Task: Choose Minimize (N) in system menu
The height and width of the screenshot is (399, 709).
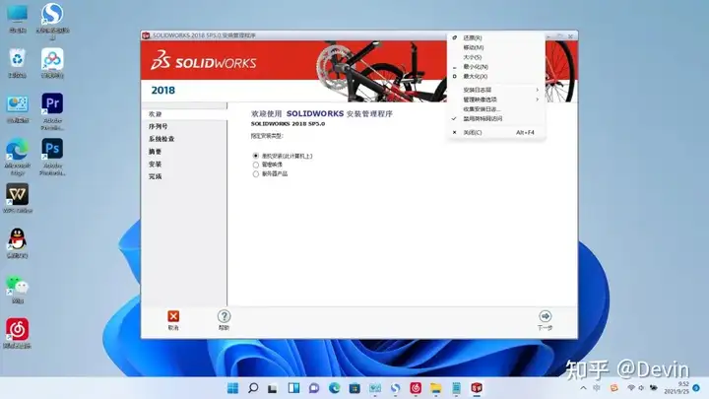Action: click(496, 67)
